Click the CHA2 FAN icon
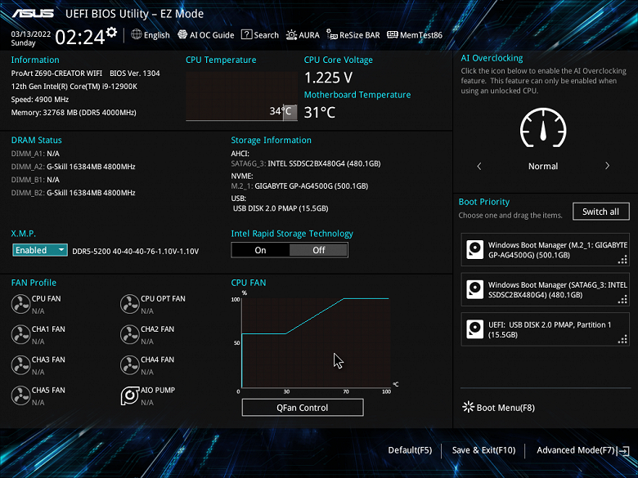 [130, 334]
